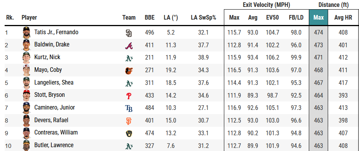359x151 pixels.
Task: Click the Athletics logo in Kurtz's row
Action: [x=129, y=58]
